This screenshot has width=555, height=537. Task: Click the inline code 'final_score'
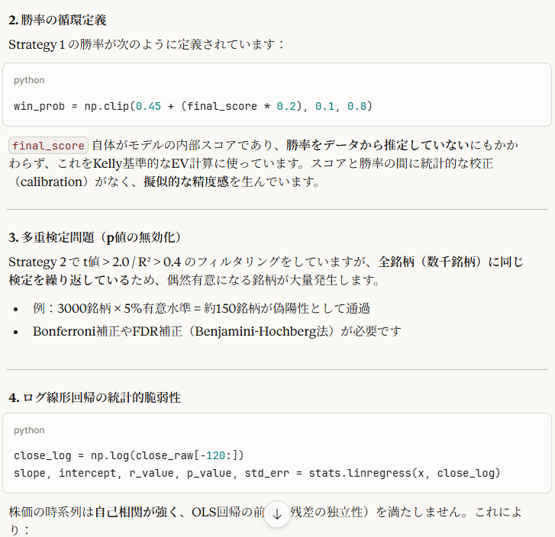[x=48, y=146]
